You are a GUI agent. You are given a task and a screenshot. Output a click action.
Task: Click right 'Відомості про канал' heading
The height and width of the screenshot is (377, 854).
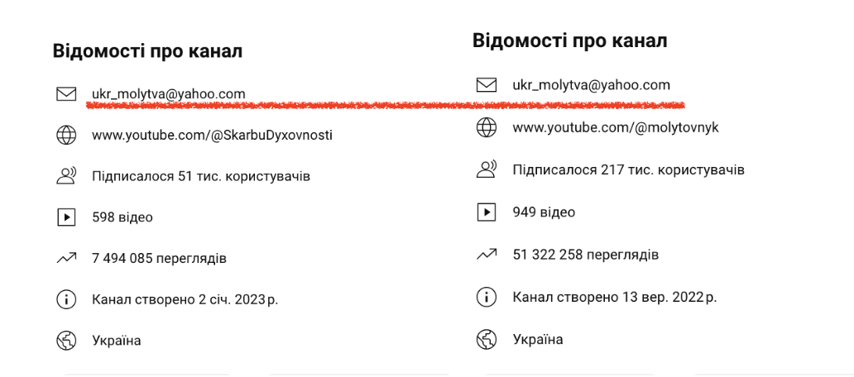(569, 41)
